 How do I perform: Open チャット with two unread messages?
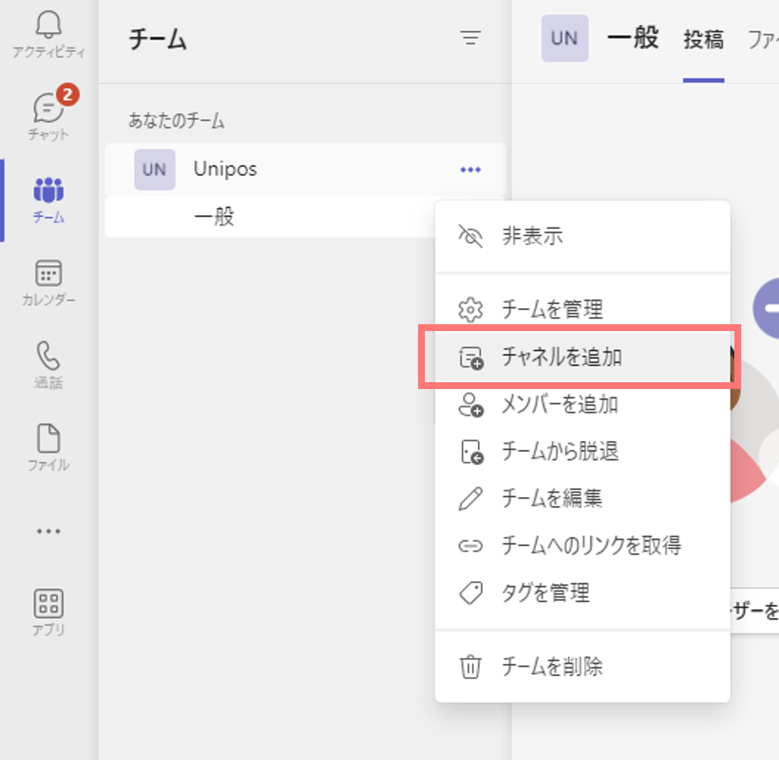click(48, 114)
